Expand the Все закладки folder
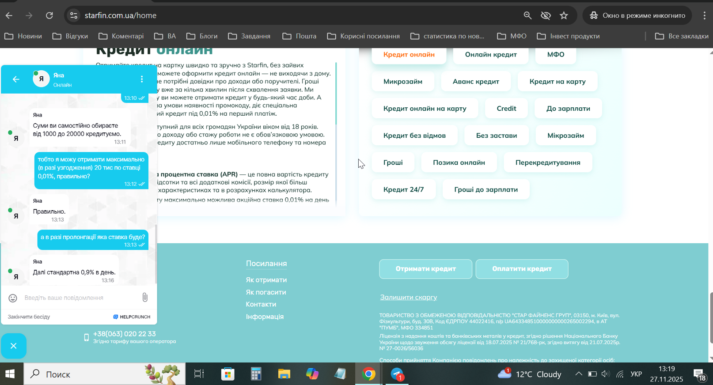Screen dimensions: 713x385 point(682,36)
